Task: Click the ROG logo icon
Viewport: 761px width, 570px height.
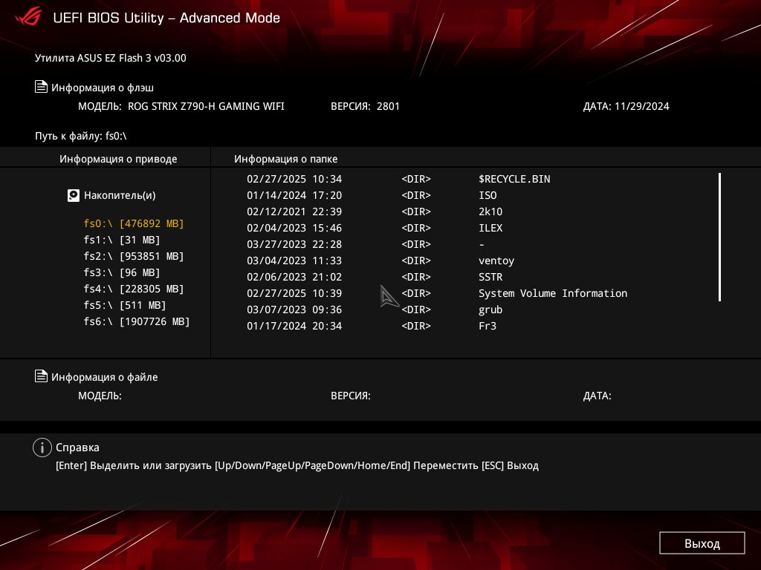Action: [28, 18]
